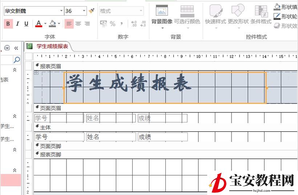
Task: Increase decimal places
Action: 134,24
